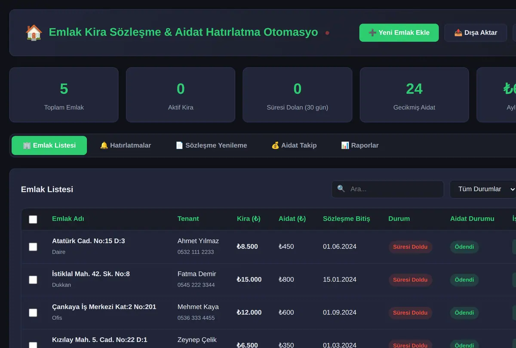
Task: Click the Kızılay Mah. 5. Cad. No:22 D:1 property name
Action: (x=100, y=340)
